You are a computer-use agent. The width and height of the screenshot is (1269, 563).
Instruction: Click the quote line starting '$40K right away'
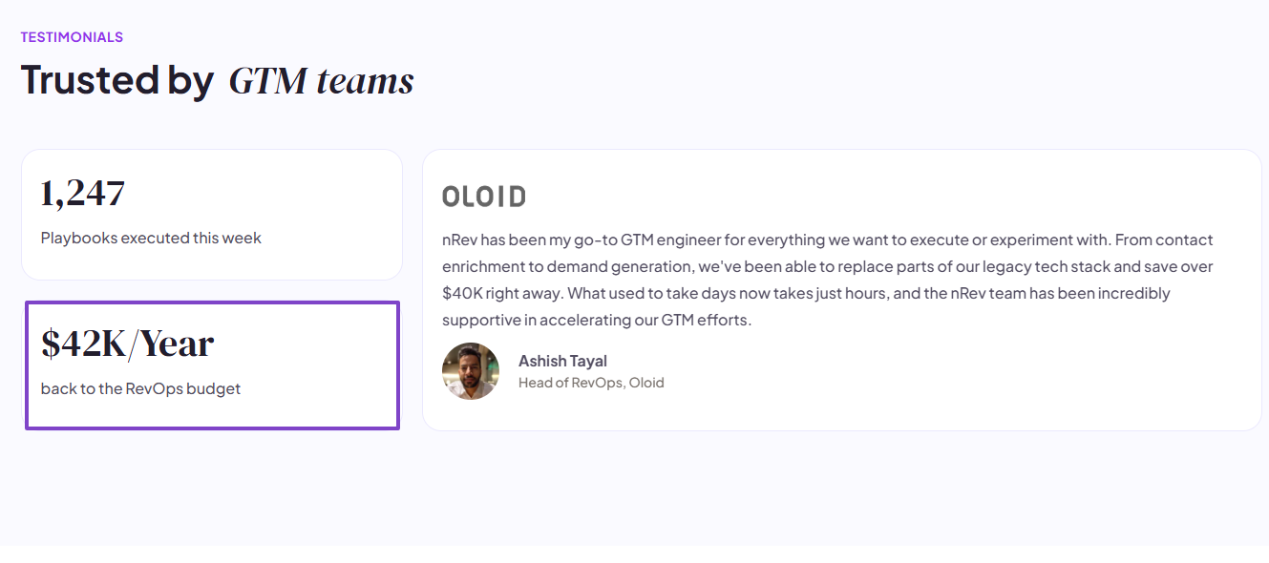point(806,293)
